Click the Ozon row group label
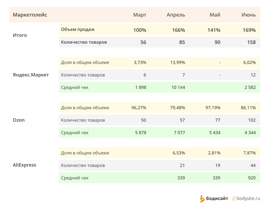 point(19,120)
